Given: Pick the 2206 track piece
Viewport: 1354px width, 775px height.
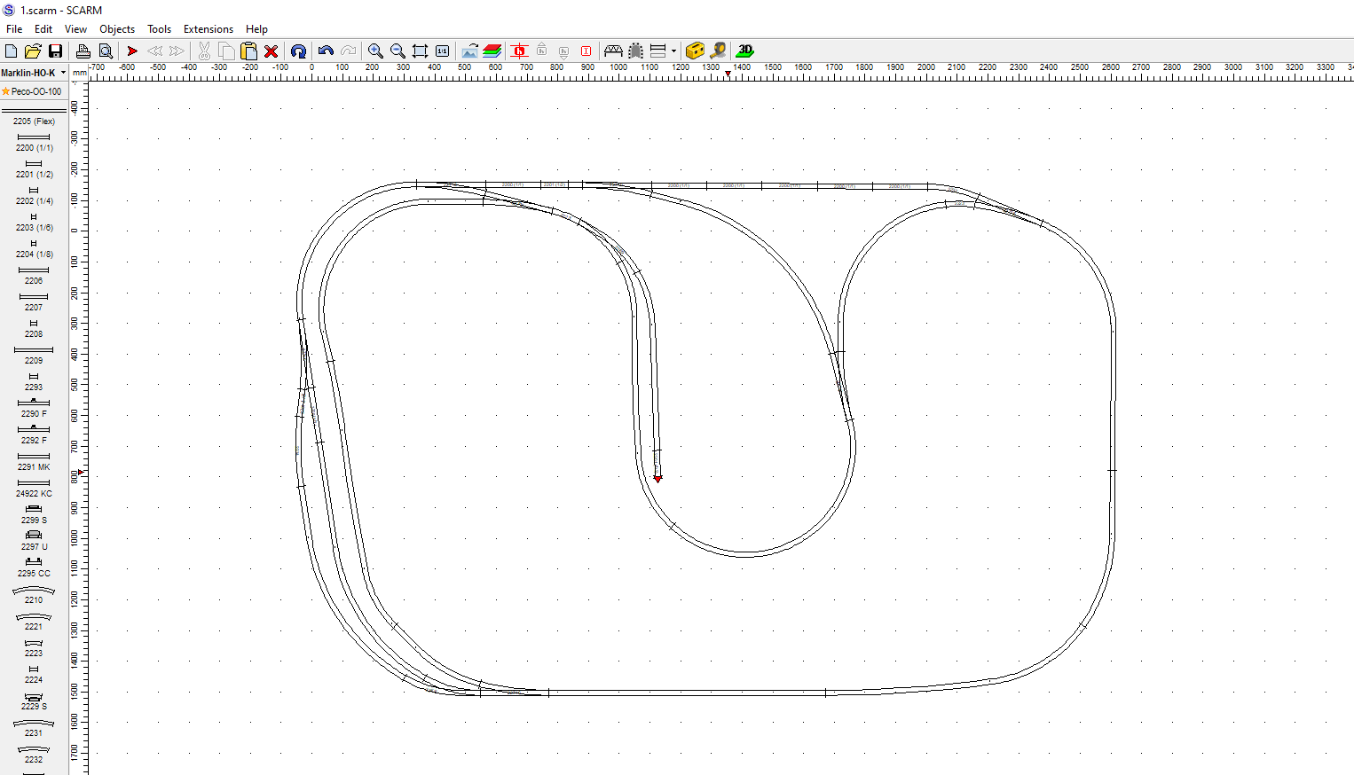Looking at the screenshot, I should 34,275.
